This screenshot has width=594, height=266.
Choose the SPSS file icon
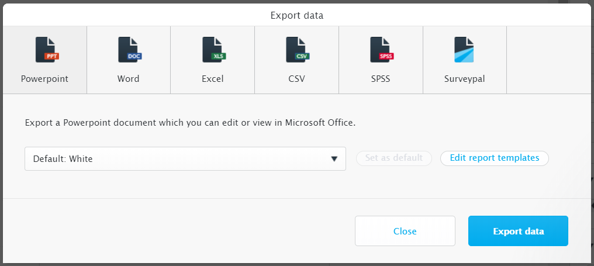click(x=381, y=50)
